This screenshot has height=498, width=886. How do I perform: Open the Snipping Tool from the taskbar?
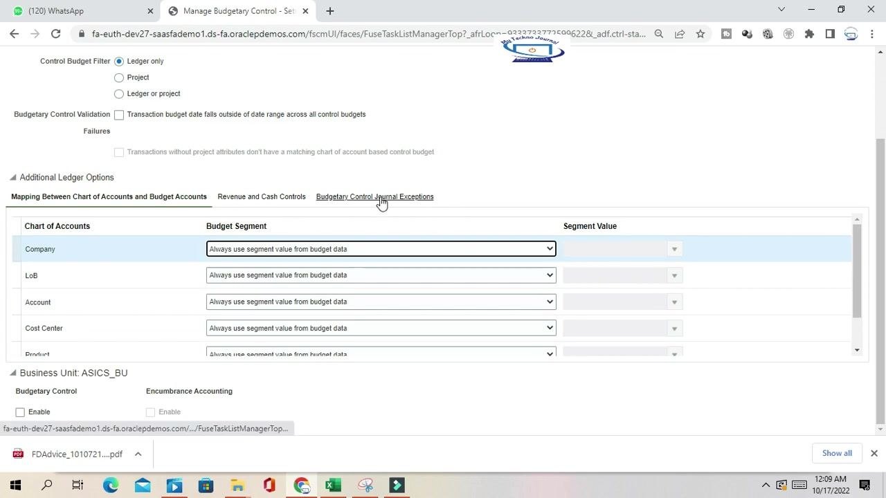[x=365, y=485]
